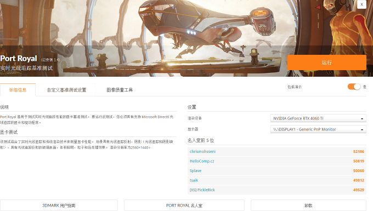Click the monitor dropdown arrow icon

coord(362,129)
